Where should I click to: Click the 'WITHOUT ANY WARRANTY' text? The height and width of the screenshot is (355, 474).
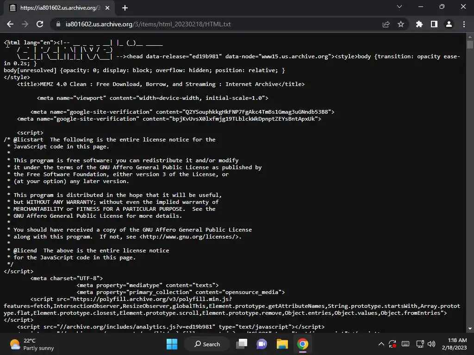[x=60, y=202]
